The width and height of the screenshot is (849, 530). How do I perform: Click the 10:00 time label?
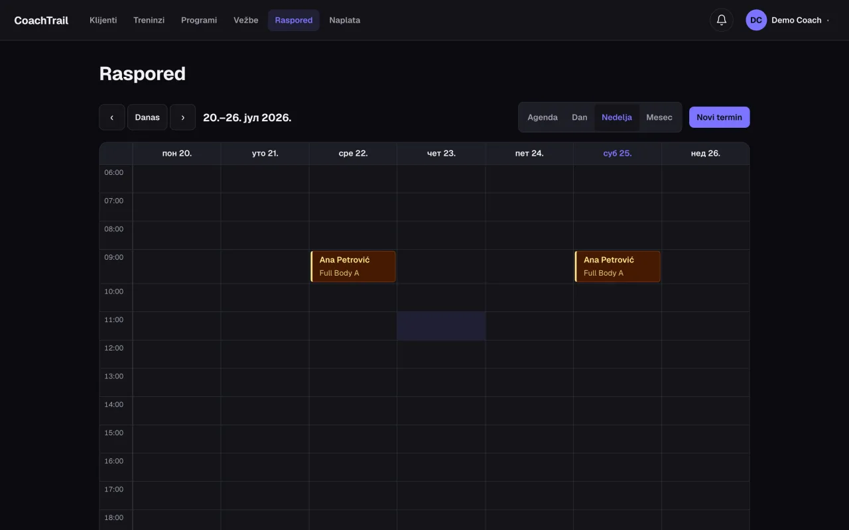114,291
